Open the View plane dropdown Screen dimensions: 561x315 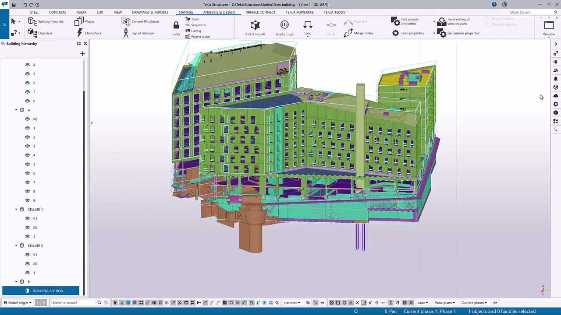(445, 302)
